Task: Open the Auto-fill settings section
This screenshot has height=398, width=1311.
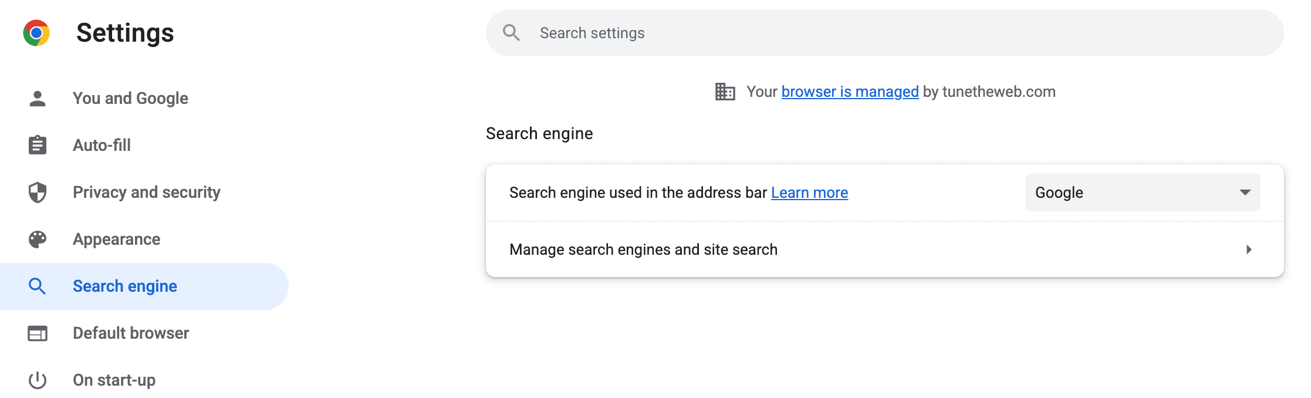Action: (x=102, y=145)
